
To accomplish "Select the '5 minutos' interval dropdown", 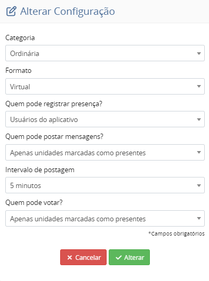I will pos(105,185).
